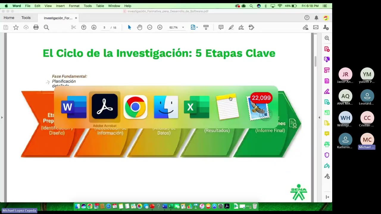381x214 pixels.
Task: Go to previous page arrow
Action: (x=84, y=27)
